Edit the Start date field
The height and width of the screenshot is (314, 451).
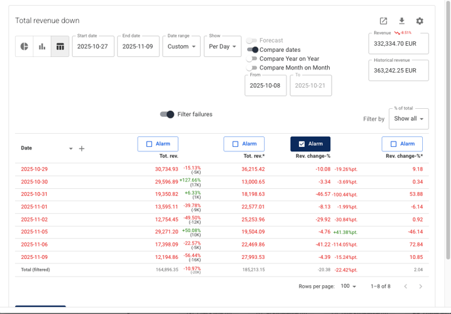click(93, 47)
